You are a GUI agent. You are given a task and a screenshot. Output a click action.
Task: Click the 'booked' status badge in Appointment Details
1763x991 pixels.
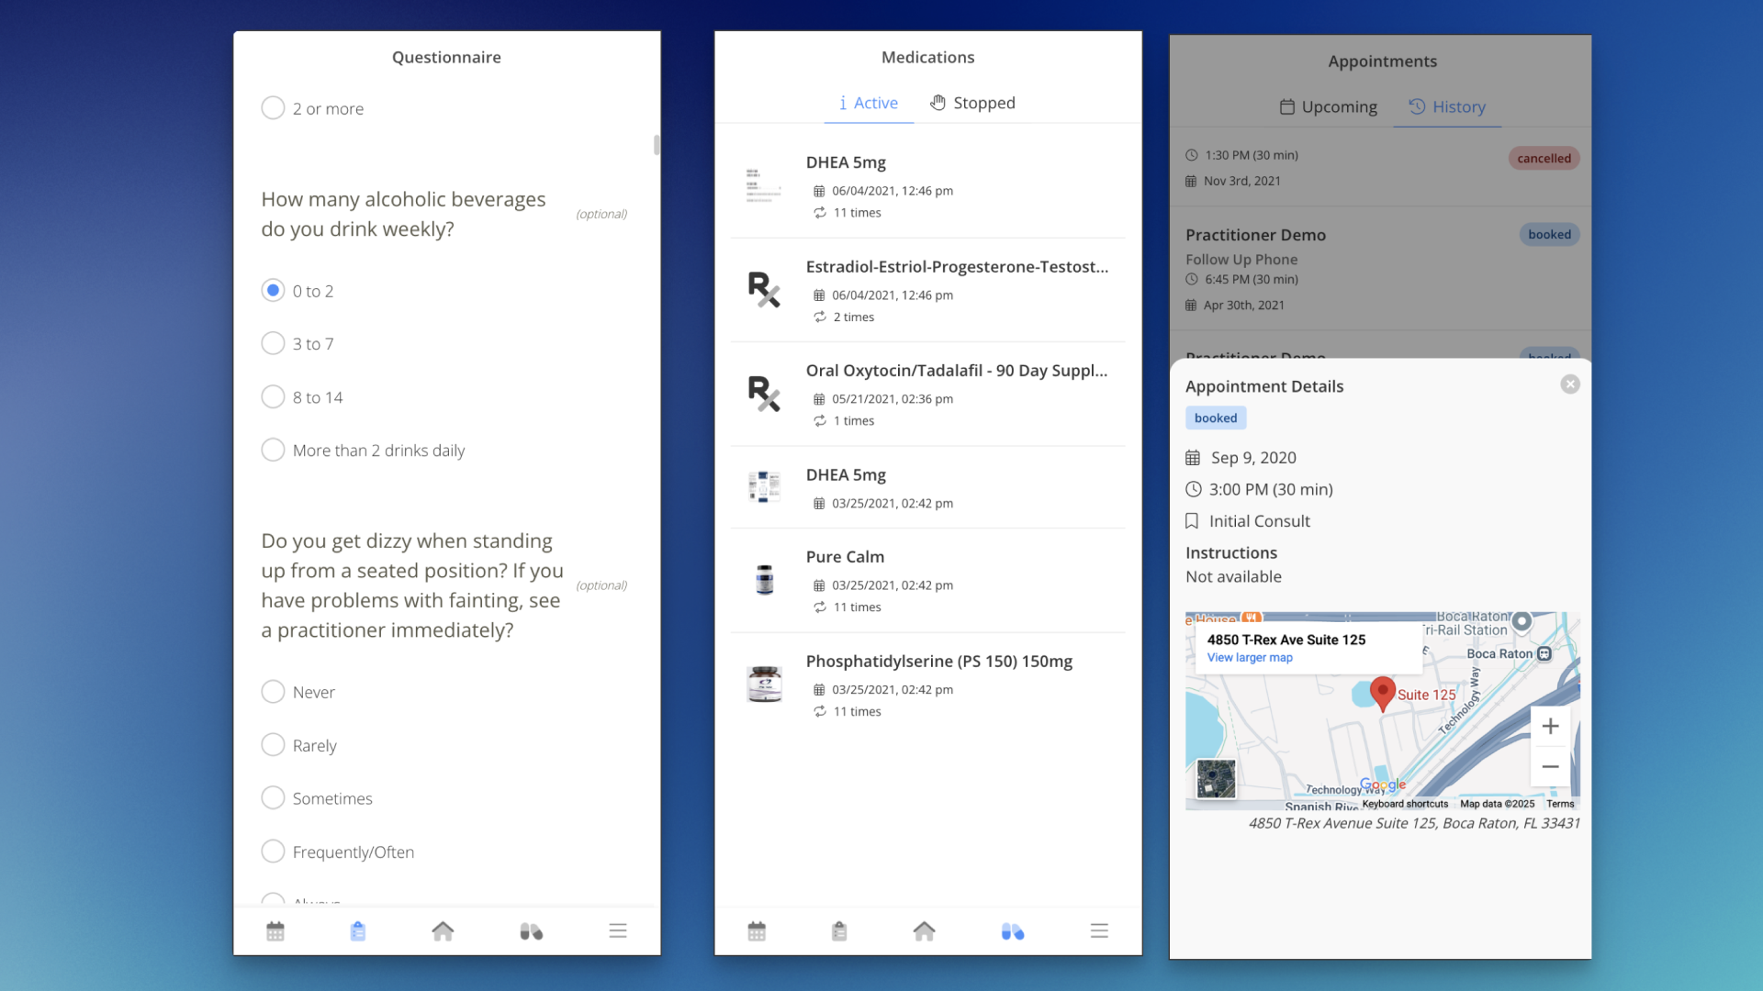(x=1215, y=418)
